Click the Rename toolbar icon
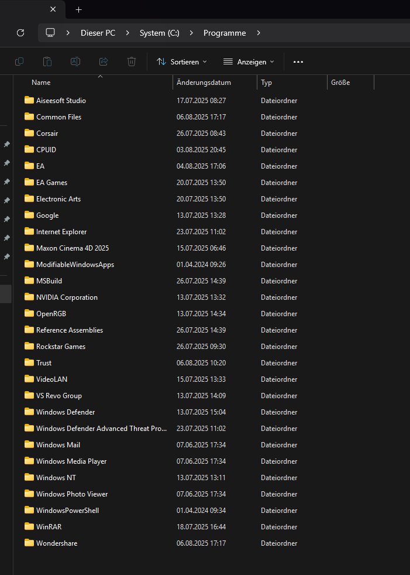The width and height of the screenshot is (410, 575). [75, 61]
